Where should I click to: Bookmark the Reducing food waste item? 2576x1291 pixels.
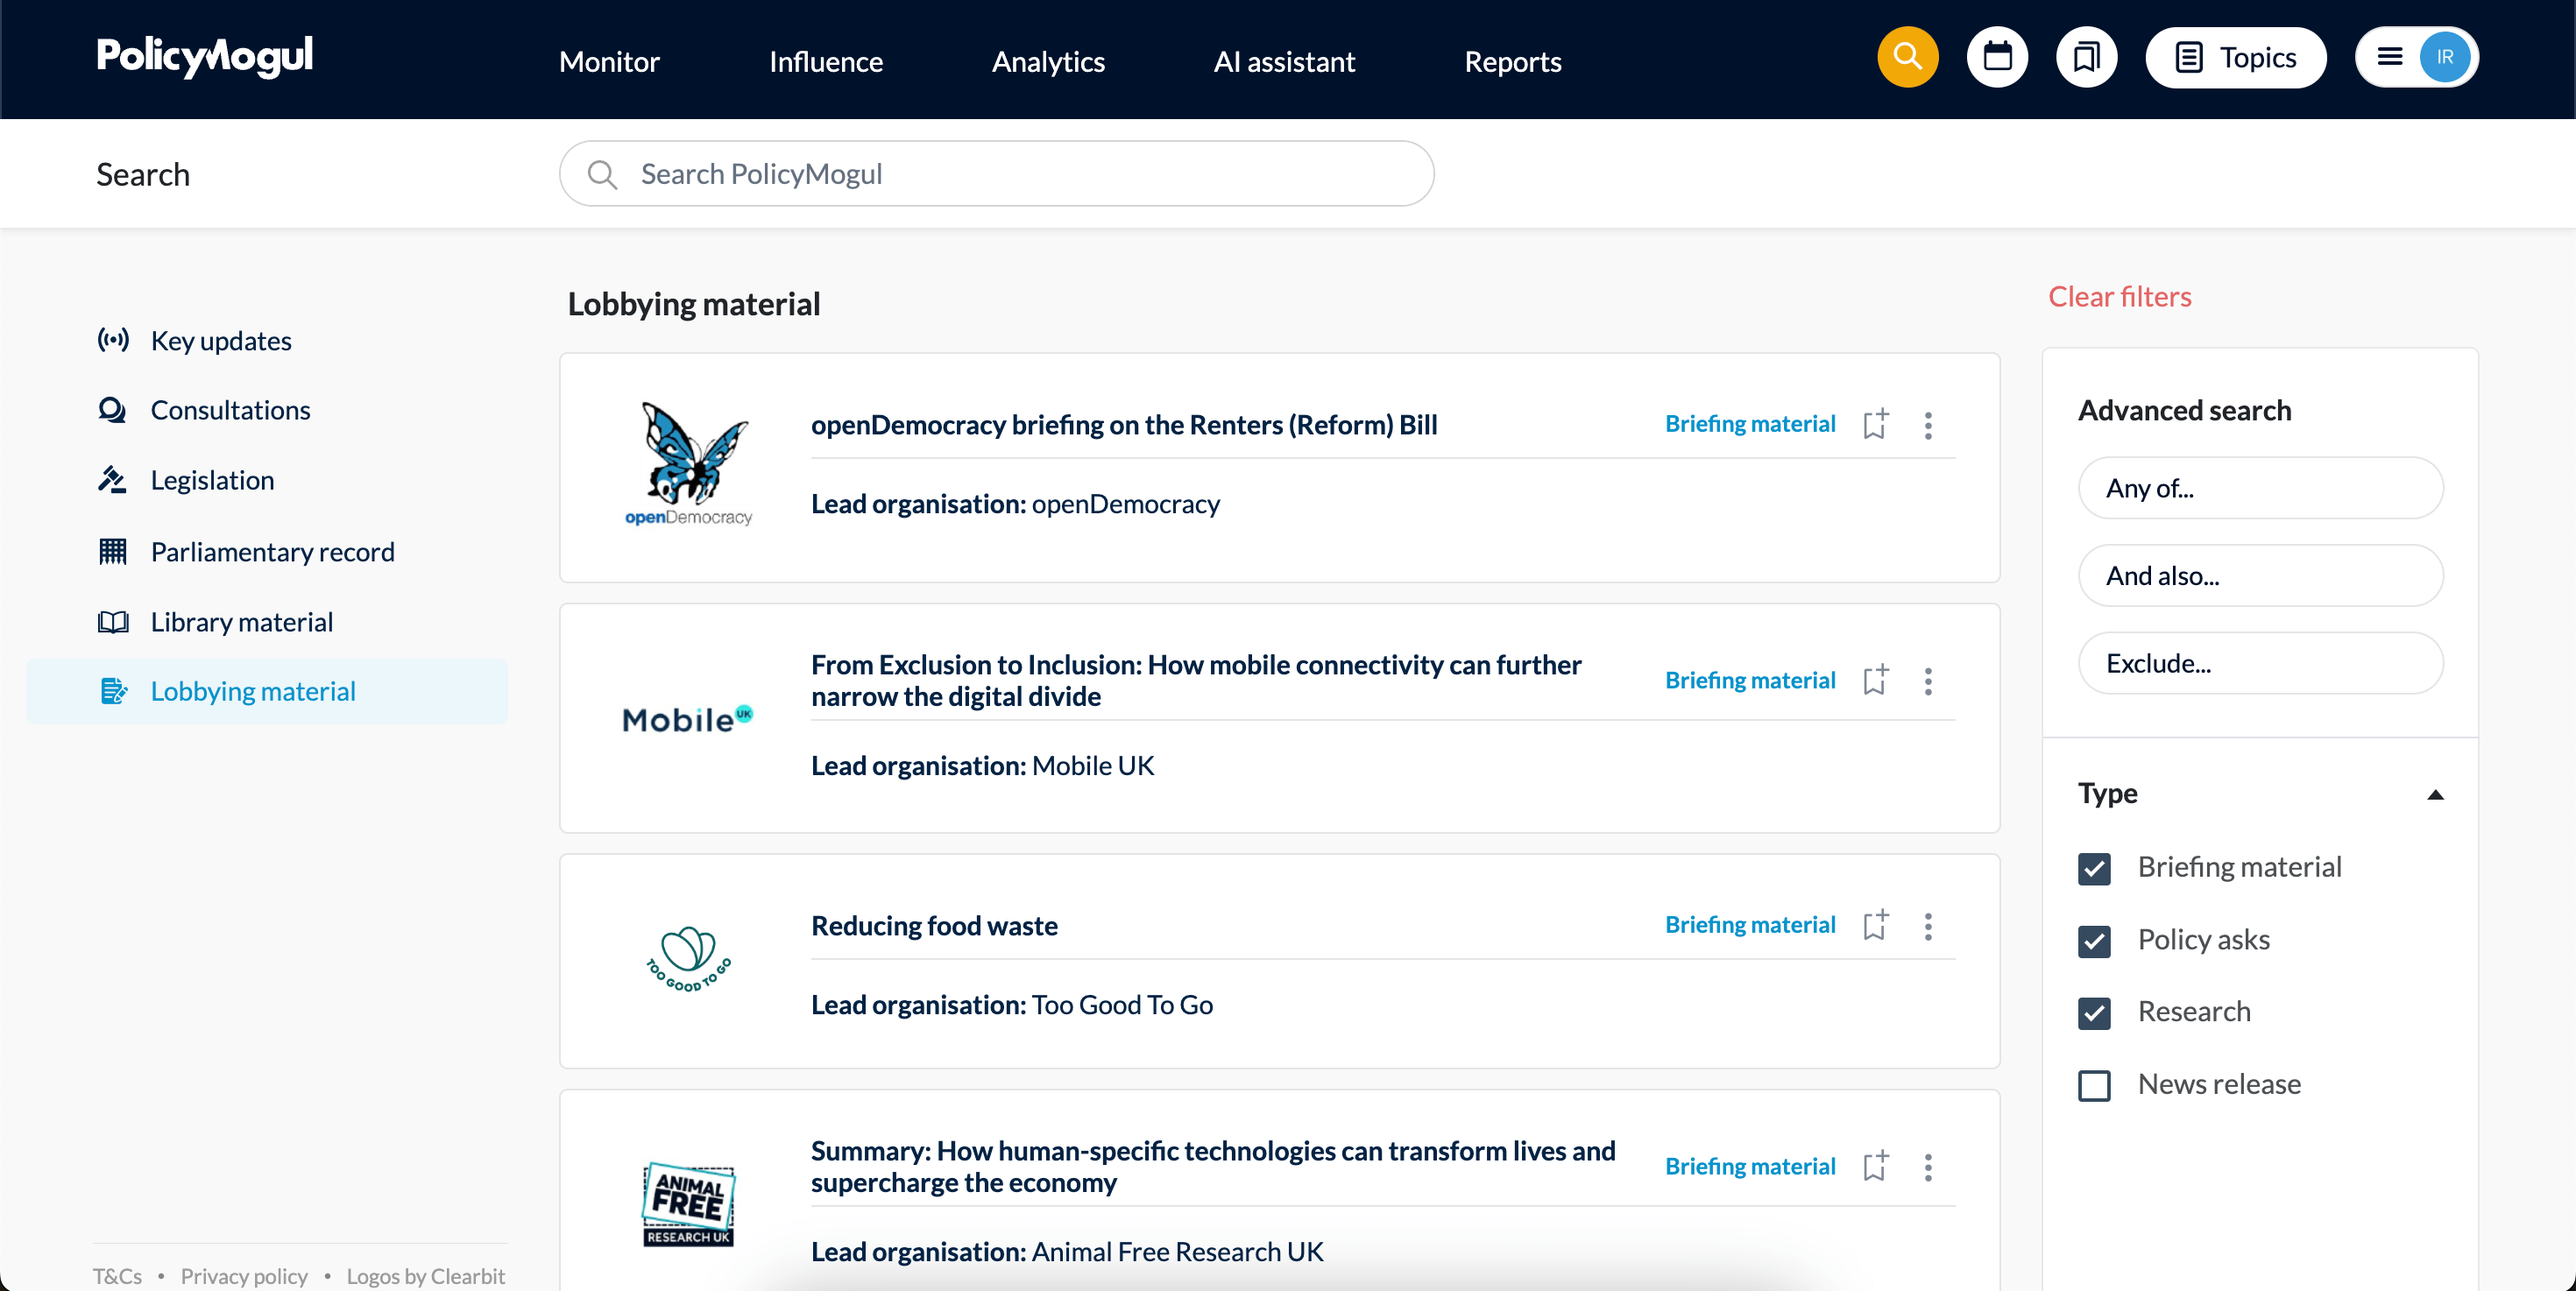[1875, 925]
